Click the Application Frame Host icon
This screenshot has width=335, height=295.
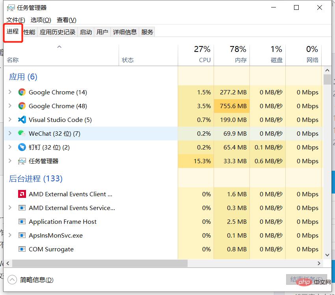click(x=22, y=221)
